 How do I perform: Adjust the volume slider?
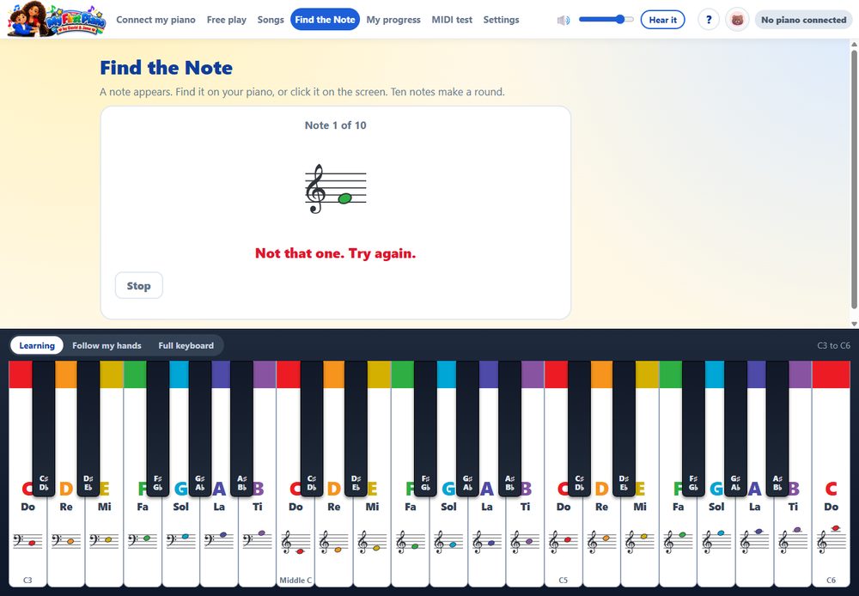pos(606,19)
